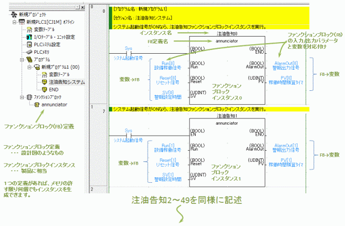Image resolution: width=345 pixels, height=226 pixels.
Task: Select 注油告知システム section in tree
Action: [x=67, y=82]
